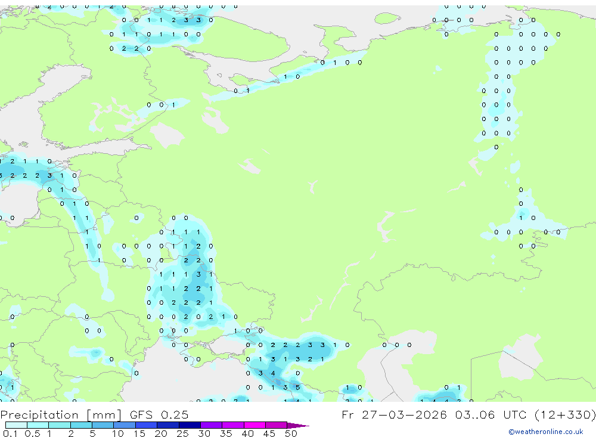Click the '30' legend scale label
Screen dimensions: 596x437
click(x=204, y=433)
